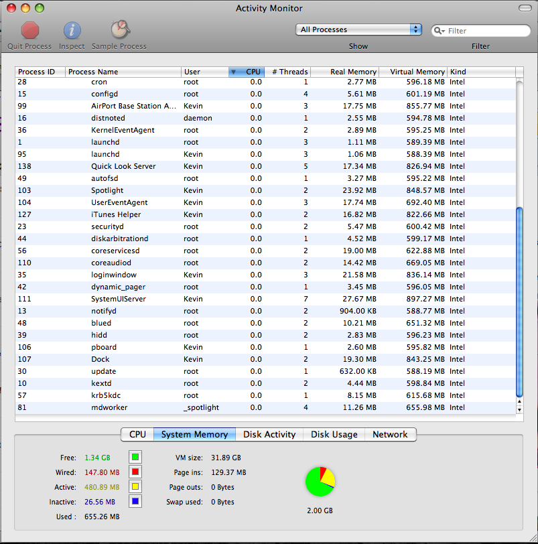The width and height of the screenshot is (538, 544).
Task: Click the magnifier icon in Filter field
Action: (439, 31)
